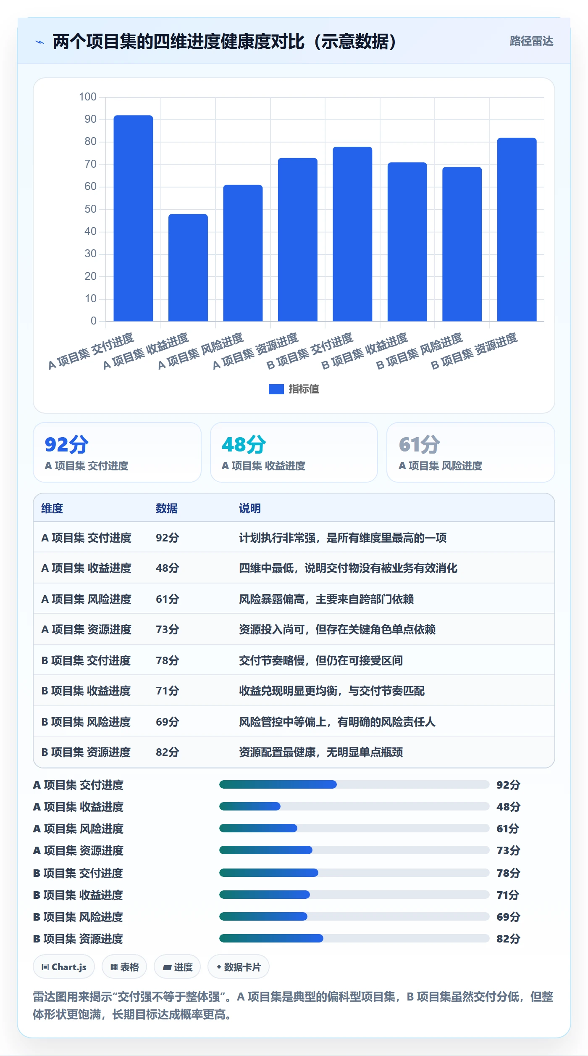Click the A 项目集 资源进度 progress bar
This screenshot has height=1056, width=588.
354,850
